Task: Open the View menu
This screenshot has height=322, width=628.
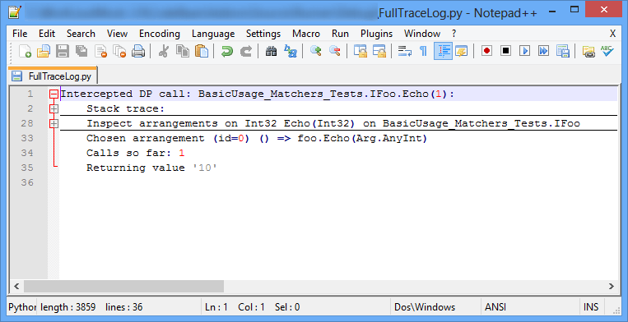Action: [117, 34]
